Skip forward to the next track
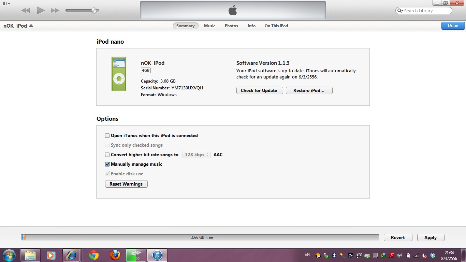This screenshot has height=262, width=466. [x=55, y=10]
